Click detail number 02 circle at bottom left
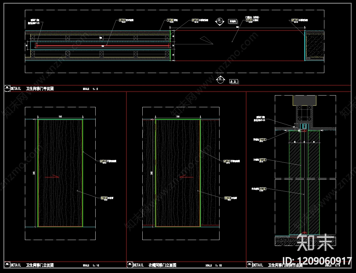 pos(7,265)
